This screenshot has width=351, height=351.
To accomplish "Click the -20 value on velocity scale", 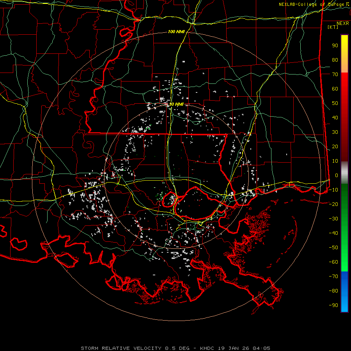I will click(333, 204).
